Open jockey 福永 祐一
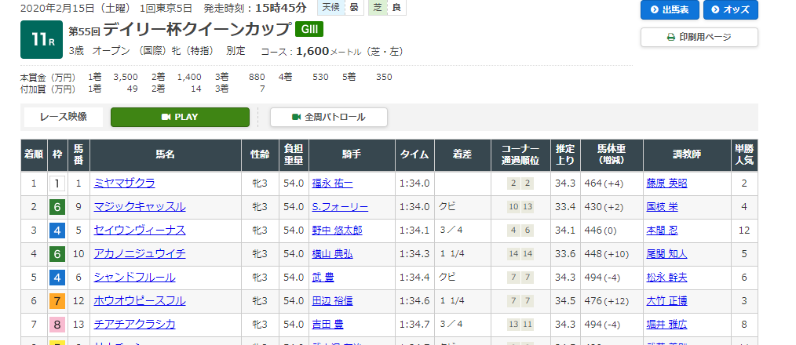The width and height of the screenshot is (796, 345). pyautogui.click(x=332, y=183)
